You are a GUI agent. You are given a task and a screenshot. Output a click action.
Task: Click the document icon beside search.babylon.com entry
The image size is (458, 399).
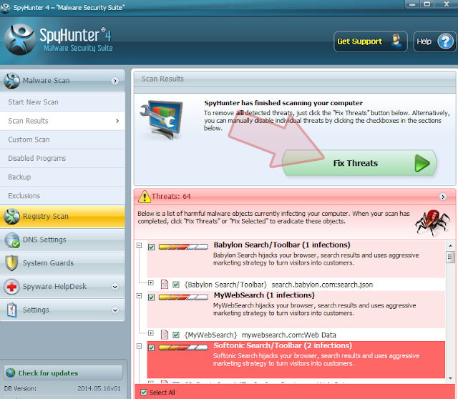(165, 285)
